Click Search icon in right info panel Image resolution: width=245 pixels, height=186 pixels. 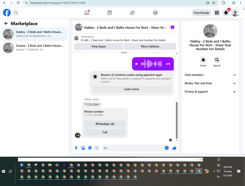pyautogui.click(x=217, y=60)
